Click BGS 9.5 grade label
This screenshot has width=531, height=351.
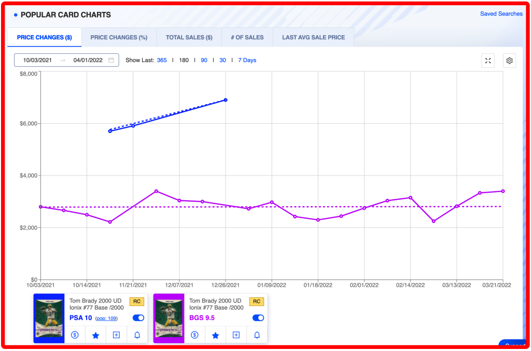[202, 318]
